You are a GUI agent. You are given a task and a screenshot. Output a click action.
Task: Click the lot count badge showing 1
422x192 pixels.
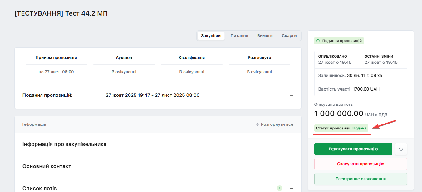[280, 188]
